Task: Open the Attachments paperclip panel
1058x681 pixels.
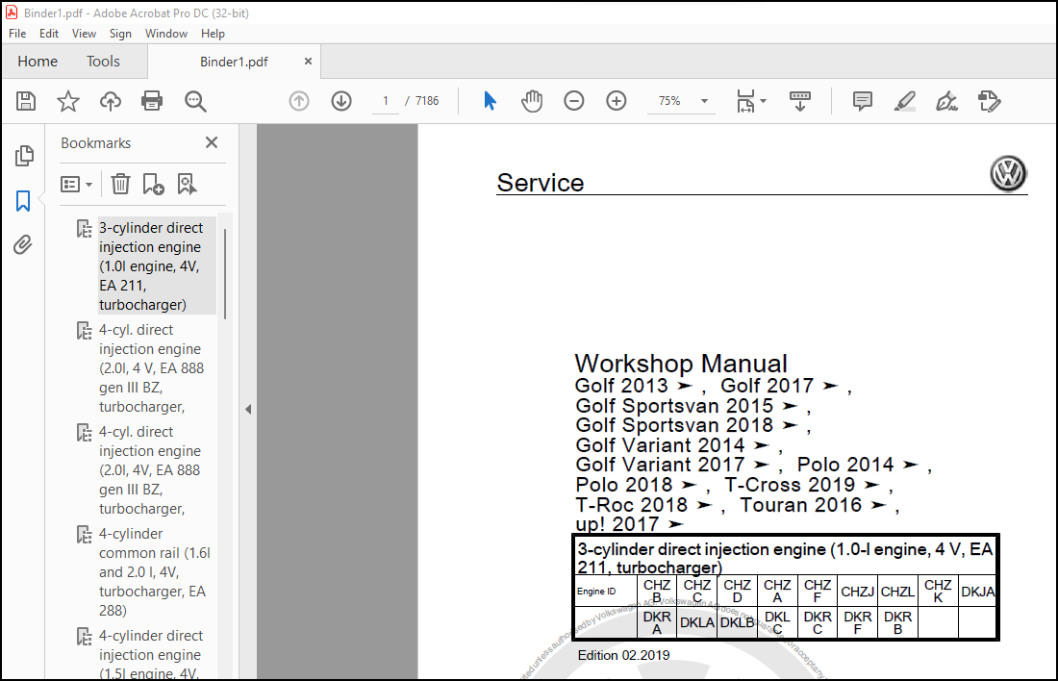Action: click(x=23, y=244)
